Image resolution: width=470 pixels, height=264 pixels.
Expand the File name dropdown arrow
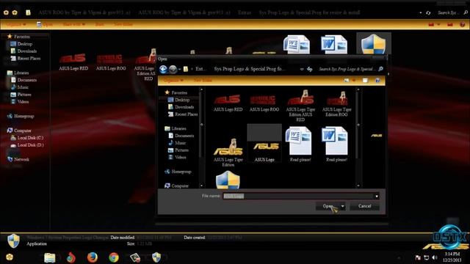(377, 197)
